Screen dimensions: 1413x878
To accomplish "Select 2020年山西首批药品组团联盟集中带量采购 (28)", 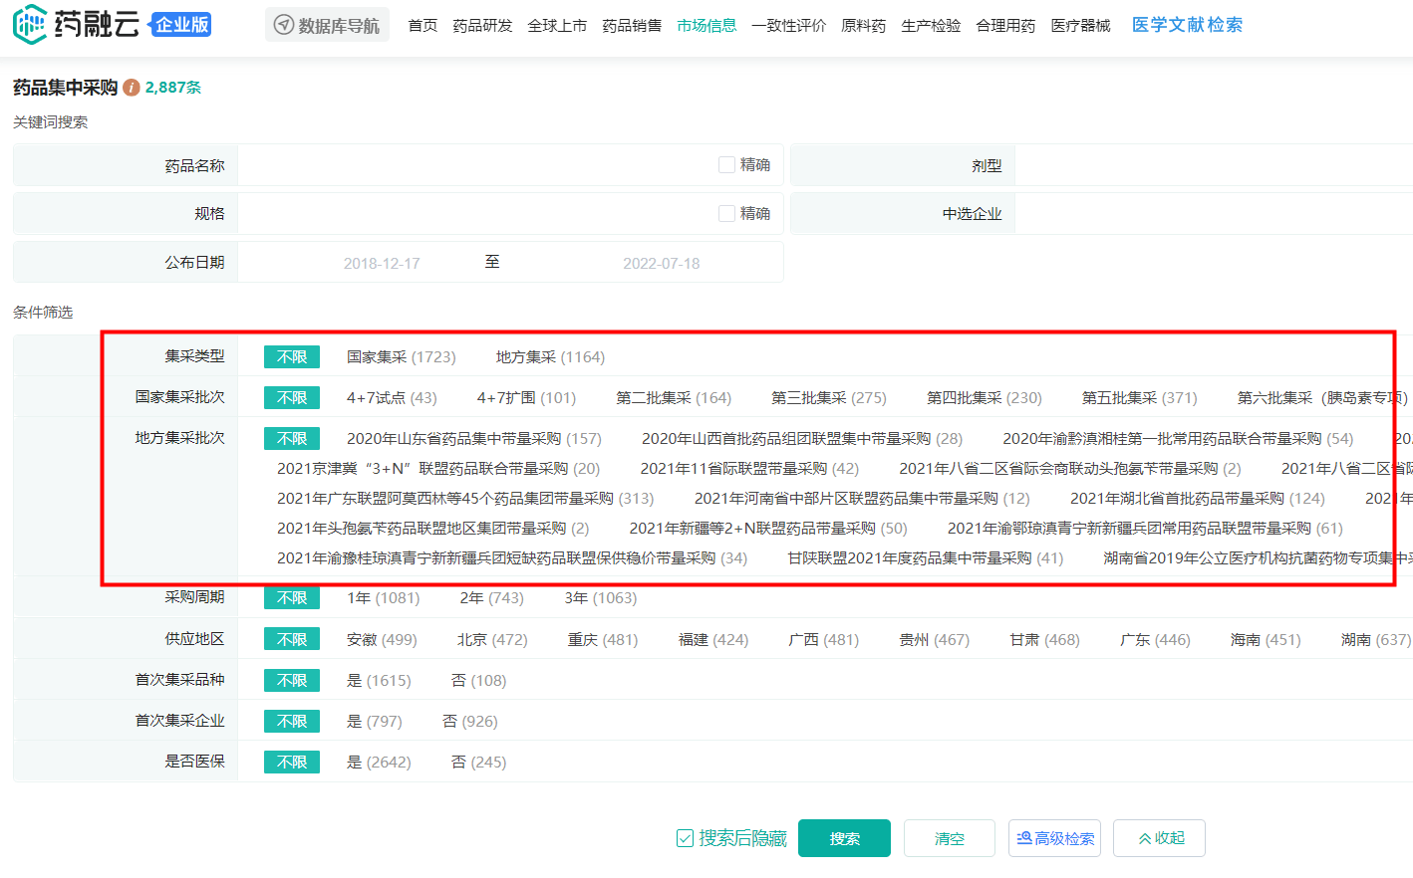I will pyautogui.click(x=802, y=438).
